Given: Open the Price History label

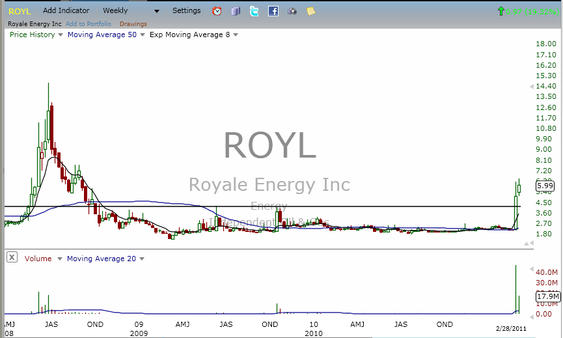Looking at the screenshot, I should pyautogui.click(x=33, y=35).
